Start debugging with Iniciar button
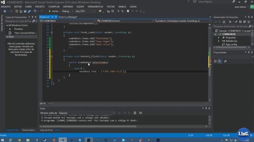Screen dimensions: 254x142 [54, 11]
